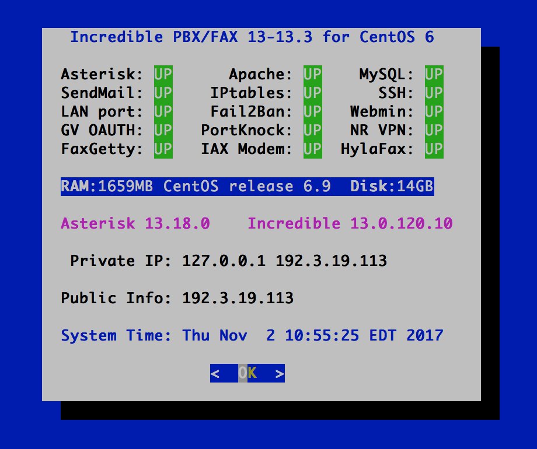The width and height of the screenshot is (537, 449).
Task: Click the "PortKnock:" service label
Action: click(x=246, y=131)
